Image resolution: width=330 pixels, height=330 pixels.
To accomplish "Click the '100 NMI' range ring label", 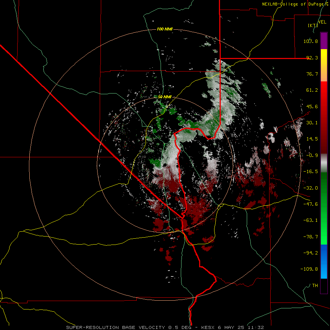I will [165, 29].
